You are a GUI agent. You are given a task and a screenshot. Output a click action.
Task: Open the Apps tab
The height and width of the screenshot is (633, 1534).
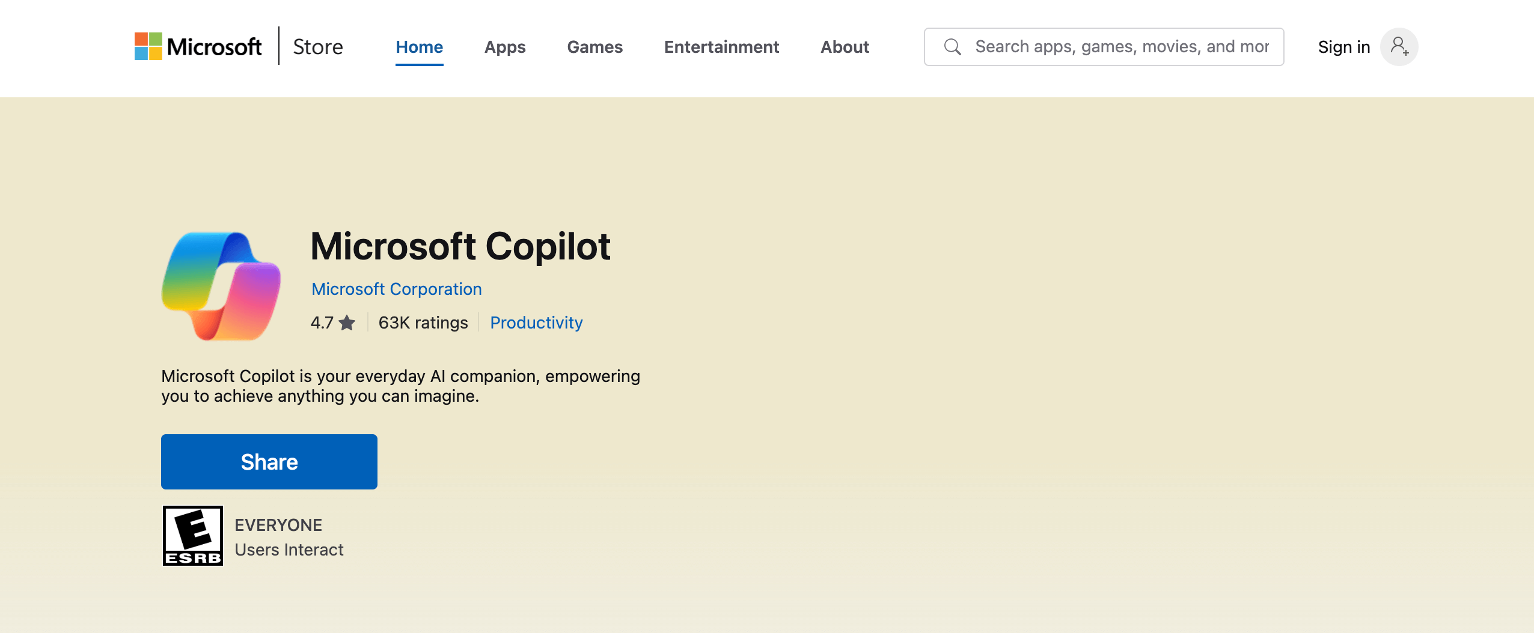click(505, 47)
